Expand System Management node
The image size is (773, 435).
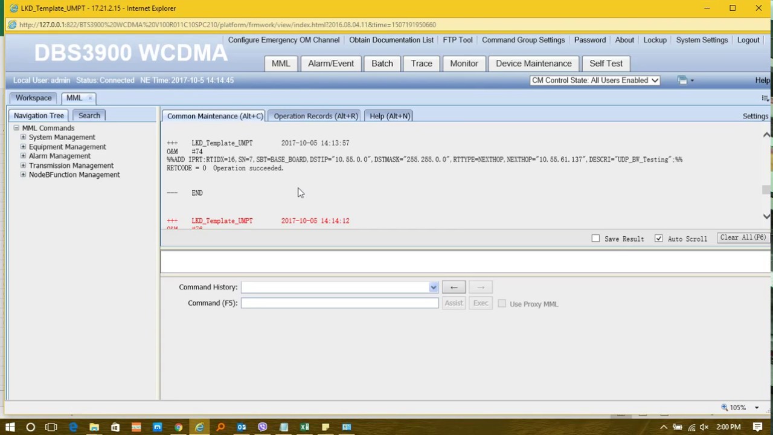(23, 137)
